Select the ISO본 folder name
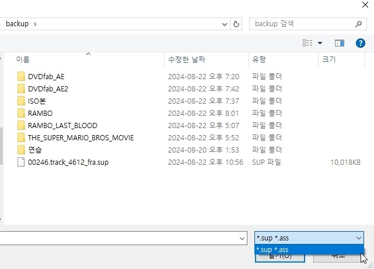 [x=37, y=101]
